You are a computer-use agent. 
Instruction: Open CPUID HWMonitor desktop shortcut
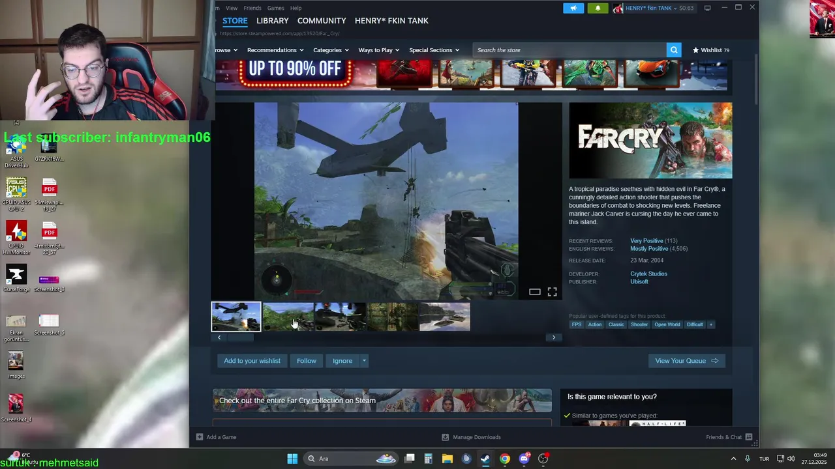(16, 238)
